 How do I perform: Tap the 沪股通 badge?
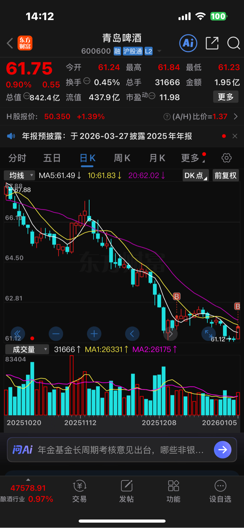click(133, 51)
